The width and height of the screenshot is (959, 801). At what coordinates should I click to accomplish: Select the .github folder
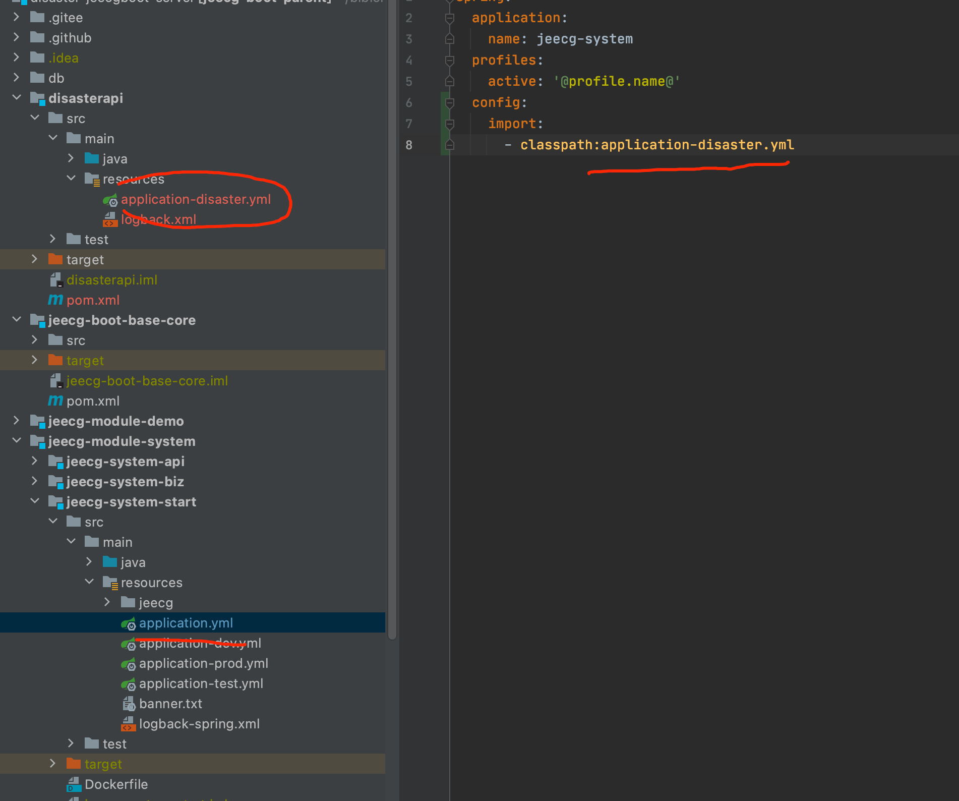pos(70,38)
